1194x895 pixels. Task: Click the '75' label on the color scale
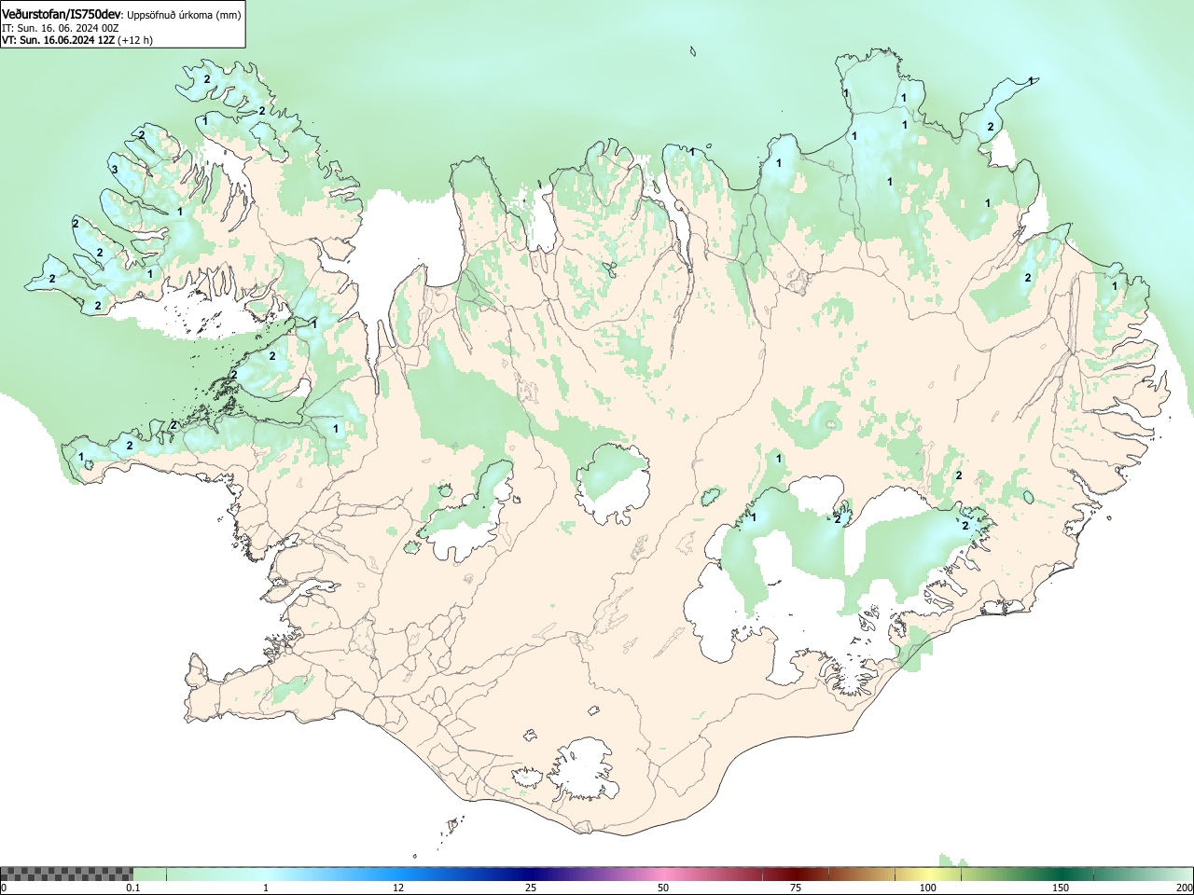[796, 888]
